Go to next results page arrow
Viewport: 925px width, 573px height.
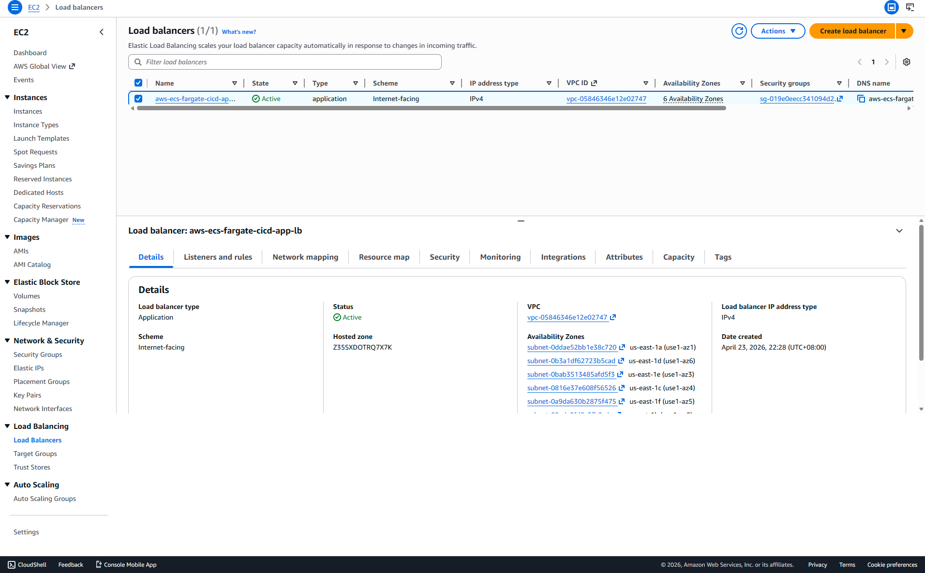887,62
